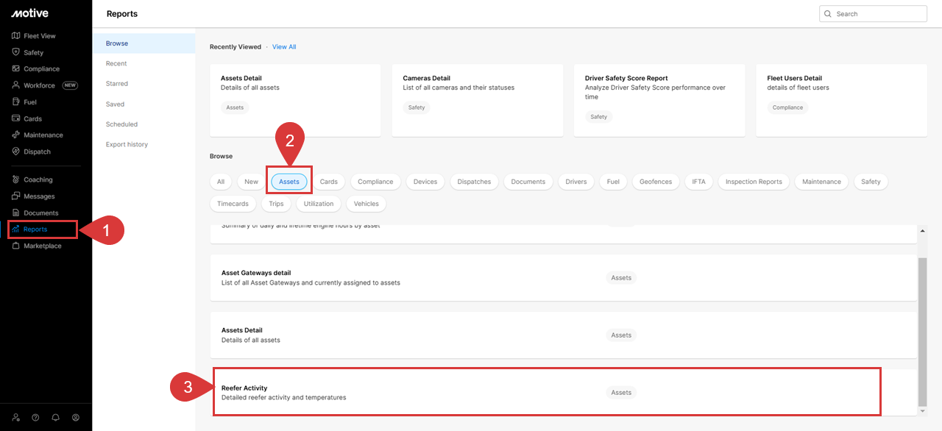Go to Fuel in the sidebar
Screen dimensions: 942x431
pyautogui.click(x=29, y=102)
